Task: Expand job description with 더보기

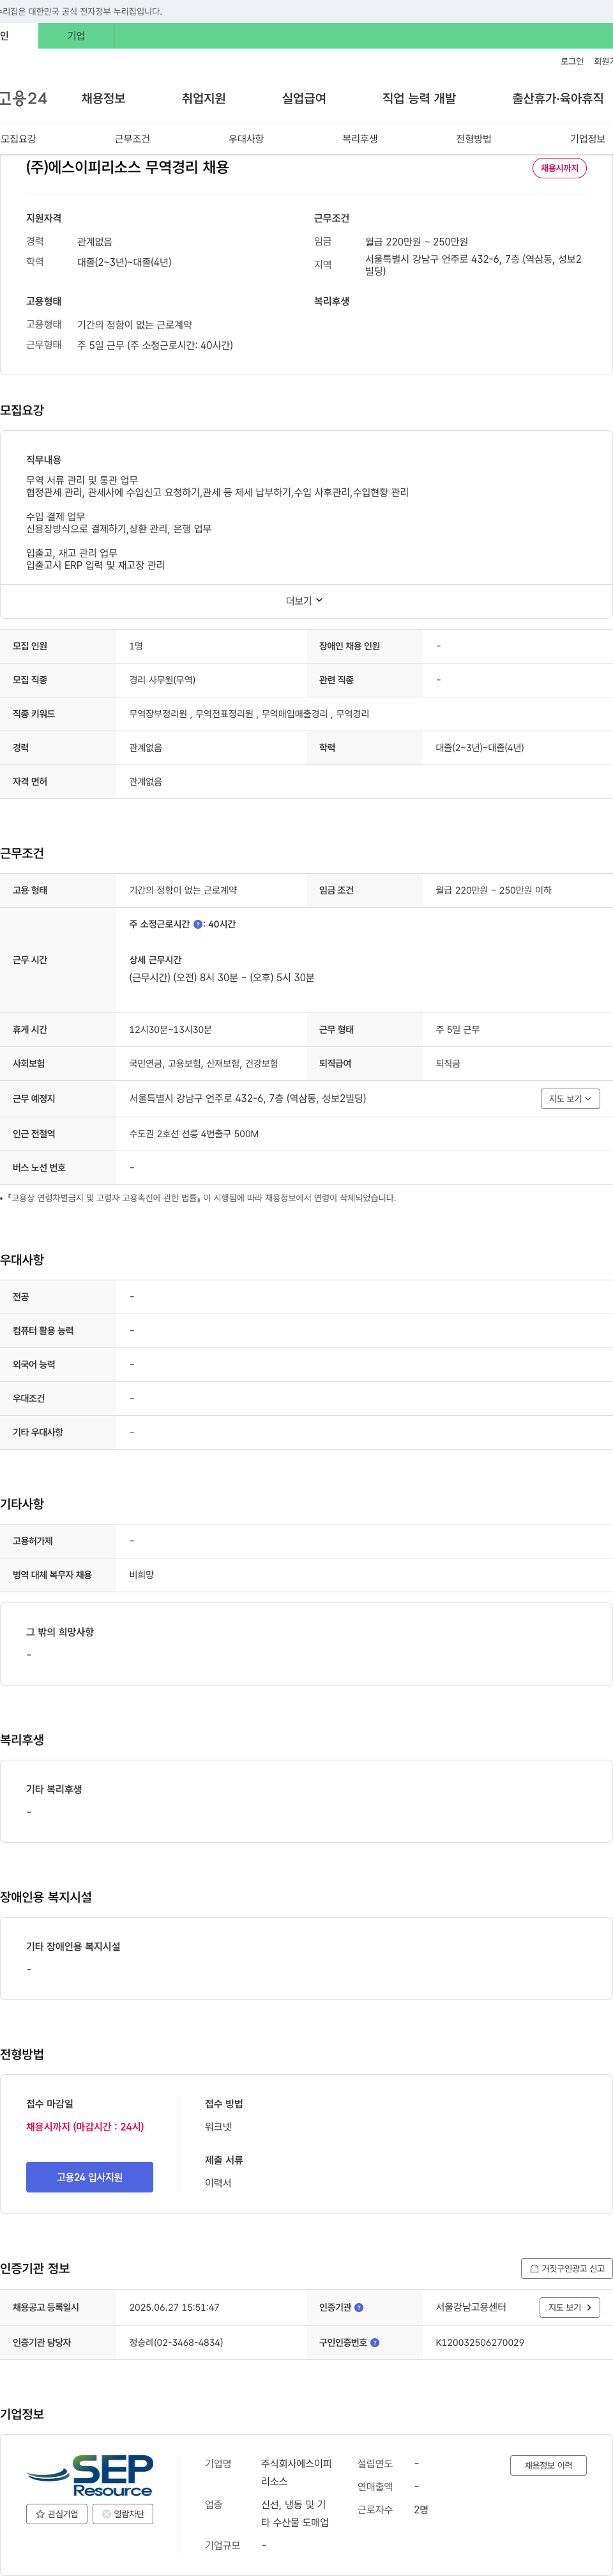Action: (305, 601)
